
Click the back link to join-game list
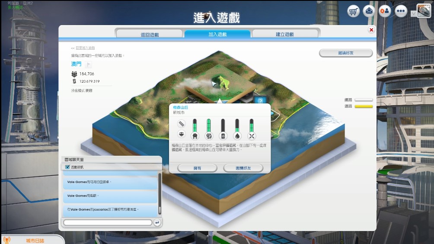point(85,48)
